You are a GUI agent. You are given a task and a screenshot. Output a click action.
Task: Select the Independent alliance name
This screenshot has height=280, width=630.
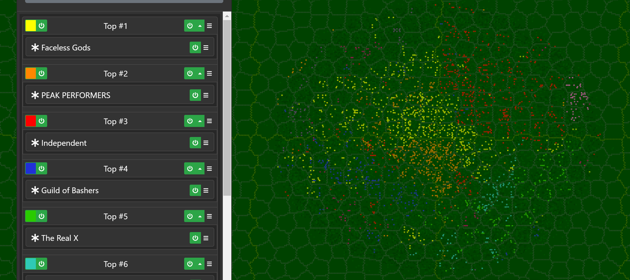coord(64,143)
